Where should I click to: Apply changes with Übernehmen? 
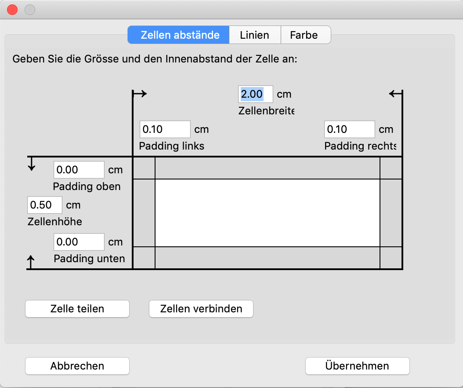point(357,366)
